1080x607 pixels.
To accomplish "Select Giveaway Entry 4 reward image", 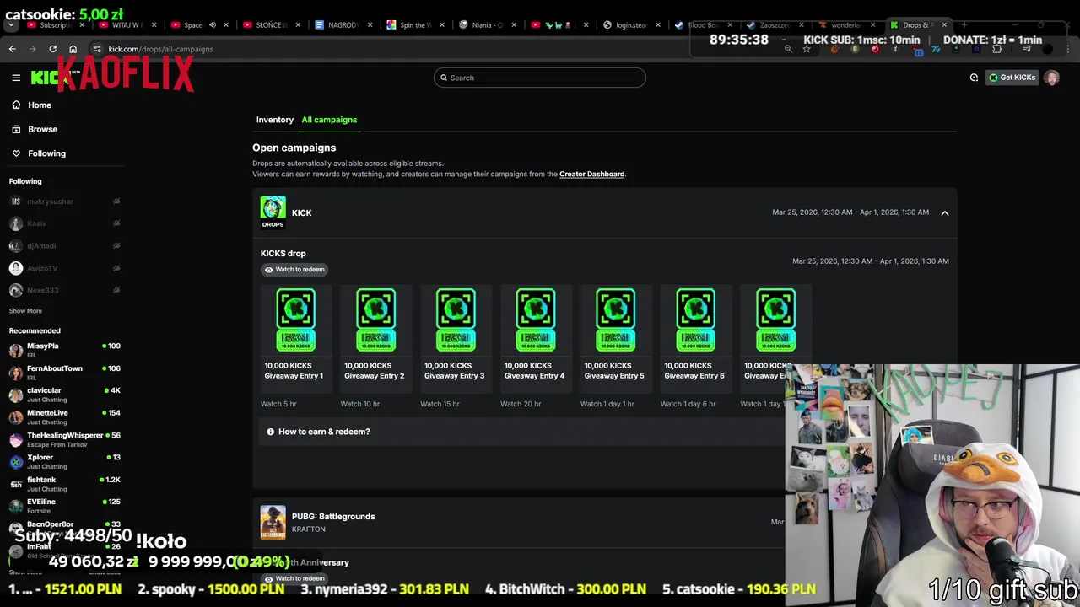I will [x=536, y=320].
